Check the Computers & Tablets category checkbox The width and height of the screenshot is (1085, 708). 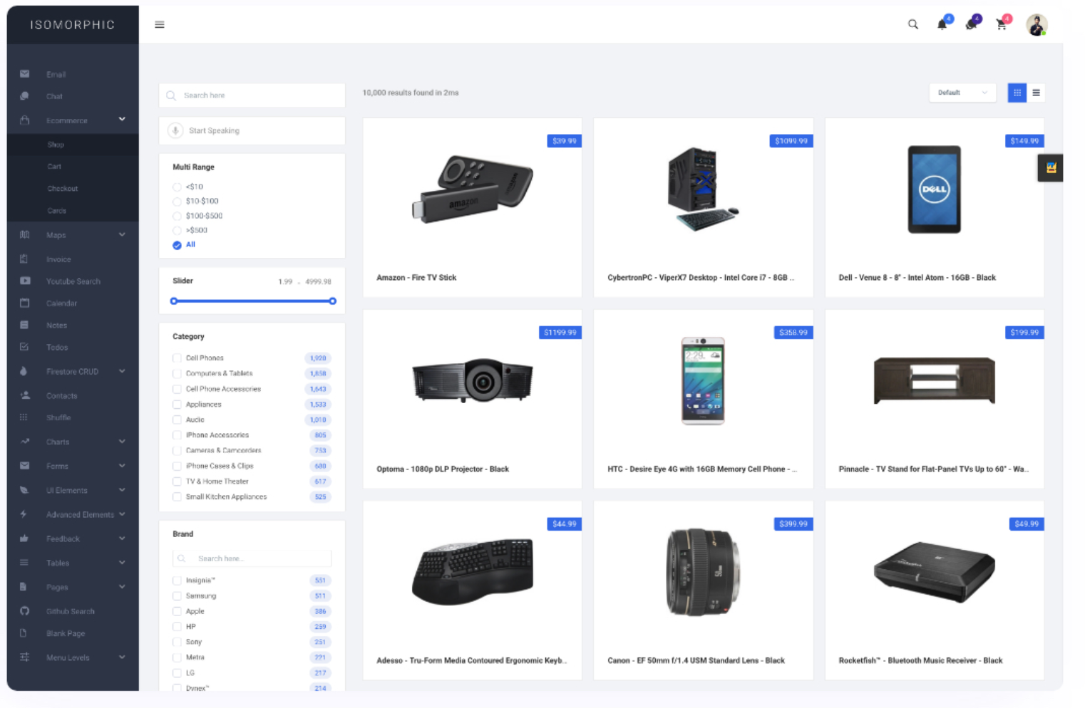177,374
